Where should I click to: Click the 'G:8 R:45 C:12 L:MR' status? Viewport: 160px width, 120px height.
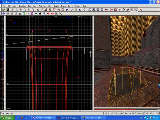point(151,113)
